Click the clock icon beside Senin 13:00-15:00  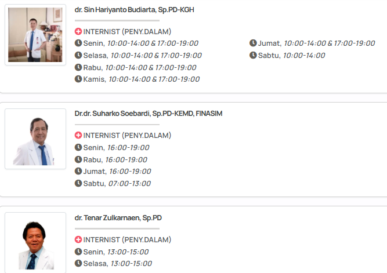click(78, 252)
